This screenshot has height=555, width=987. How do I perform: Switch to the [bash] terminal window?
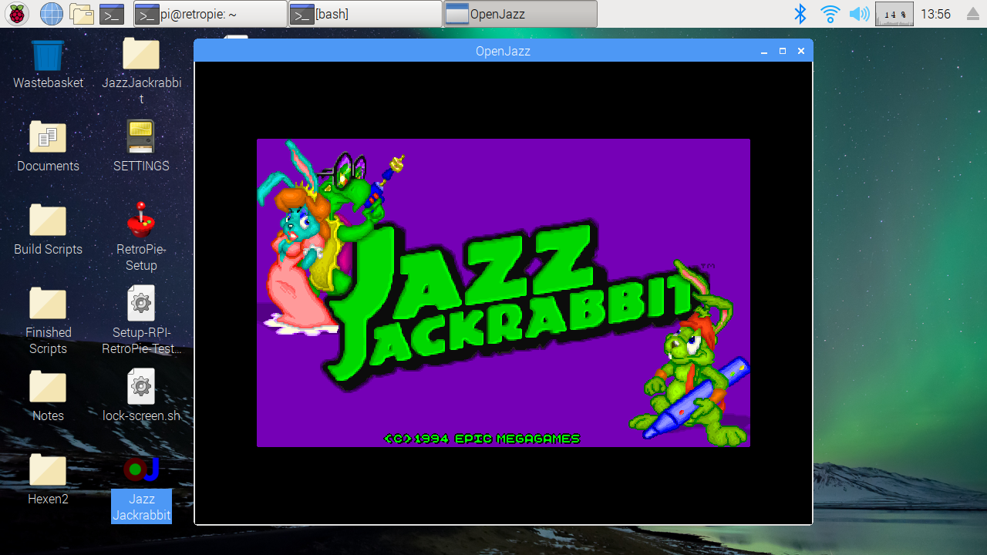[x=365, y=14]
